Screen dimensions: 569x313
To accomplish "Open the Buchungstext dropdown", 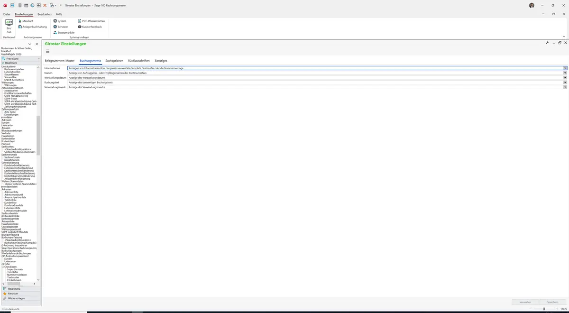I will point(565,83).
